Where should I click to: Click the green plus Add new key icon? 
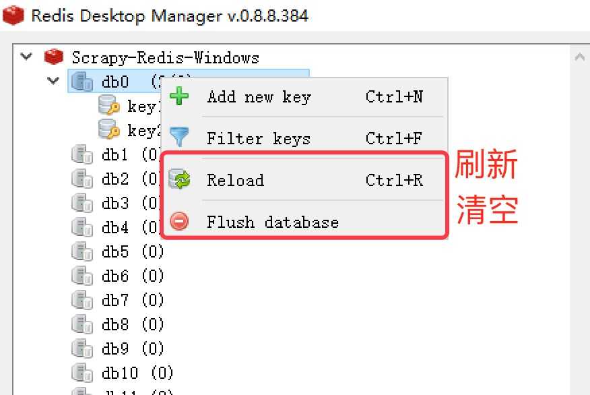(179, 96)
